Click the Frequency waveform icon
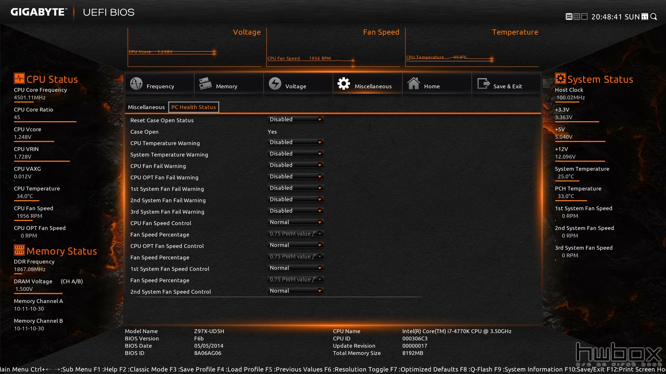This screenshot has width=666, height=374. coord(136,83)
